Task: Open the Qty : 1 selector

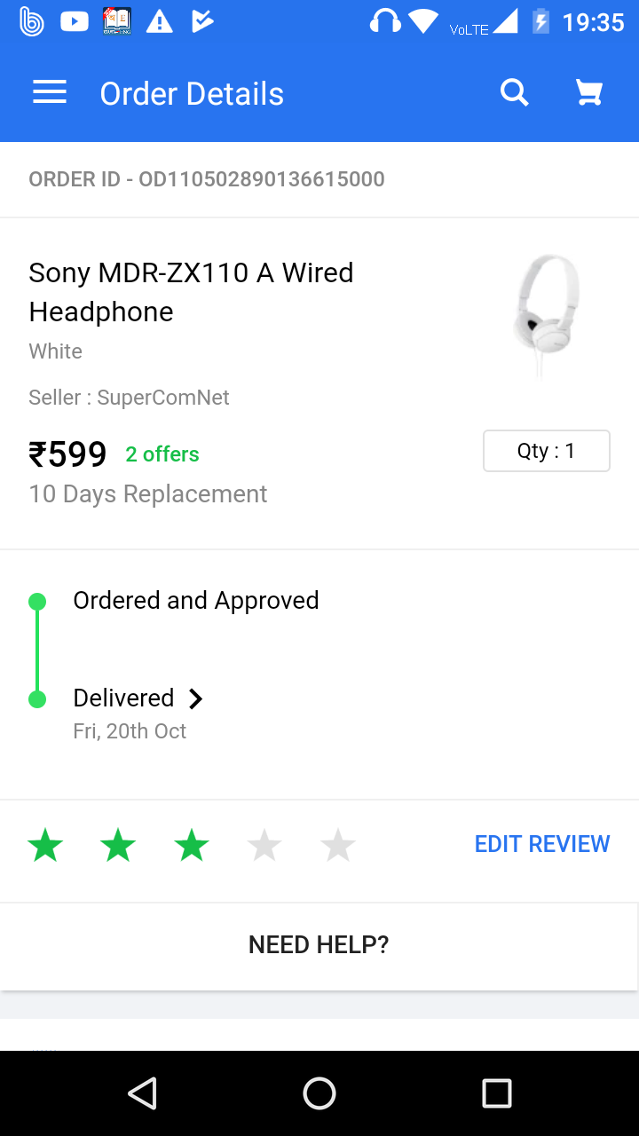Action: click(546, 451)
